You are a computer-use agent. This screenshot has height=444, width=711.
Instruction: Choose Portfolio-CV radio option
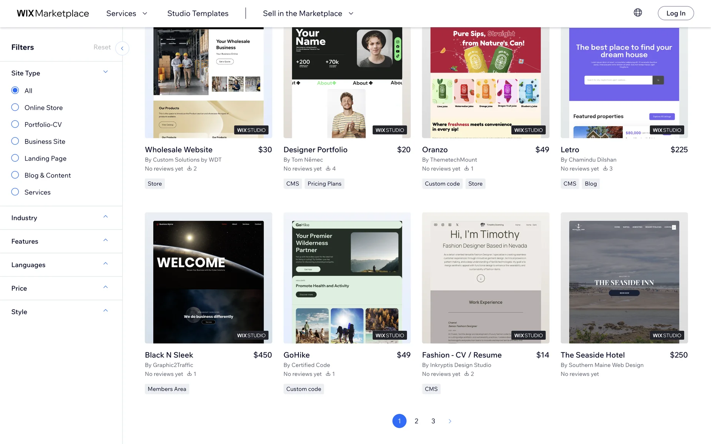[15, 124]
